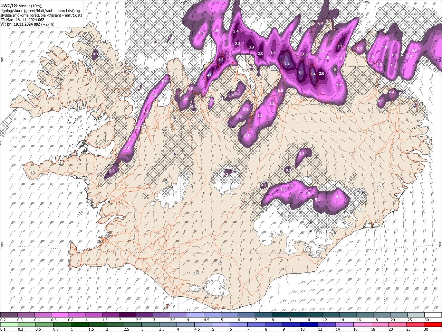Select darkest purple swatch between 2 and 2.5, upper row
Viewport: 442px width, 332px height.
pyautogui.click(x=127, y=315)
